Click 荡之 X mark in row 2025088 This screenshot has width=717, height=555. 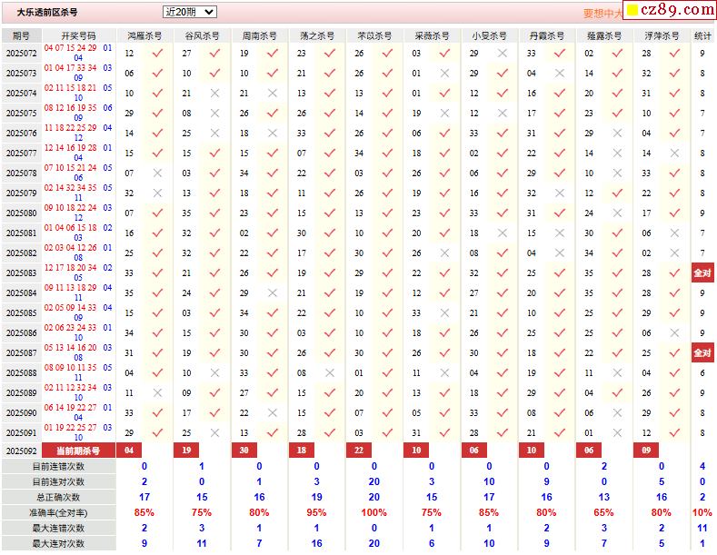pyautogui.click(x=330, y=373)
